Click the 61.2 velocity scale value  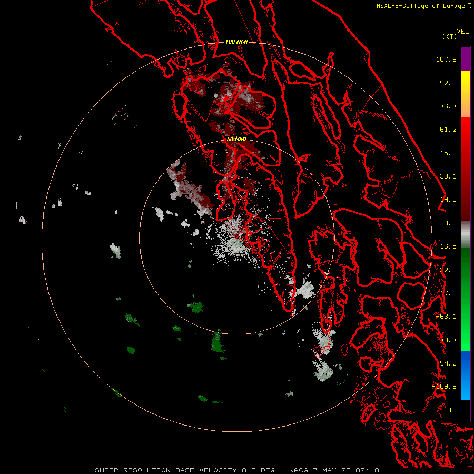pyautogui.click(x=448, y=130)
